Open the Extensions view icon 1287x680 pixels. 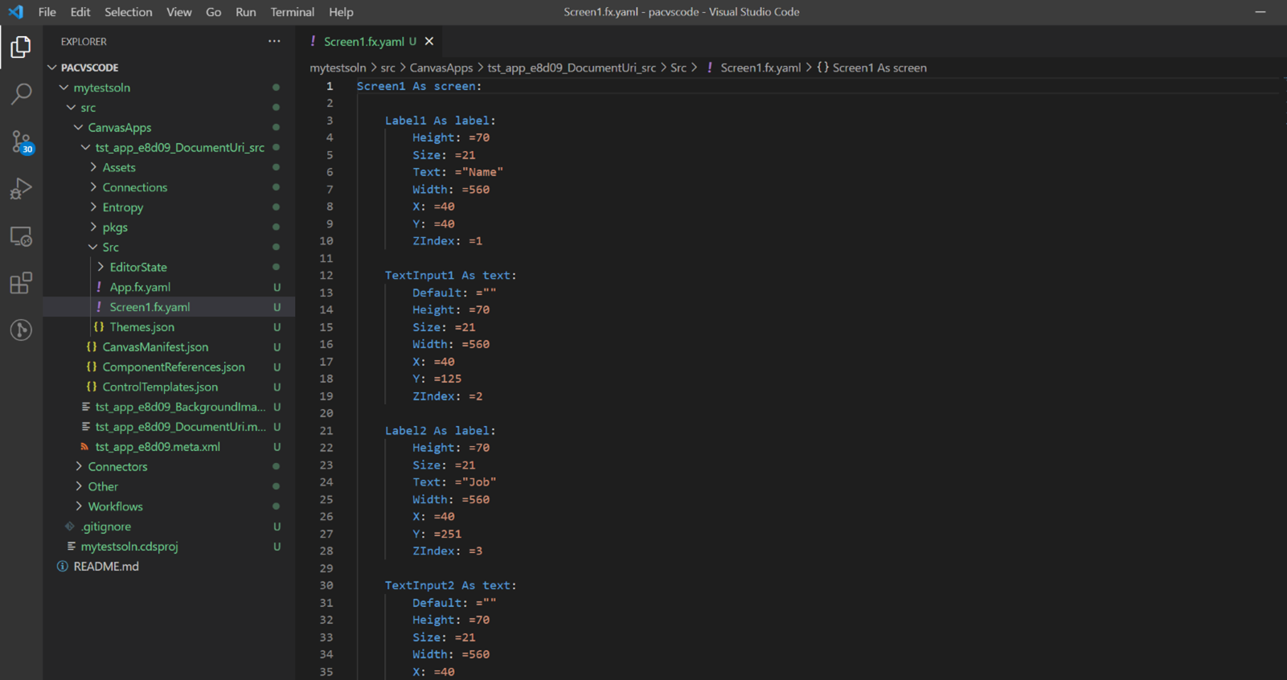tap(21, 283)
